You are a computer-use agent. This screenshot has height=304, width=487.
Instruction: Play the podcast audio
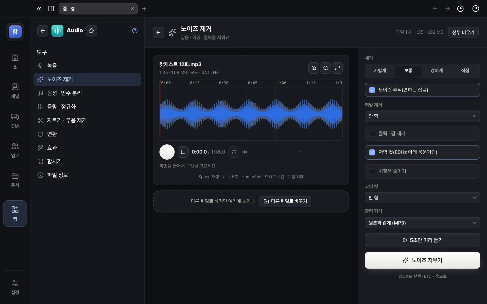pyautogui.click(x=167, y=152)
